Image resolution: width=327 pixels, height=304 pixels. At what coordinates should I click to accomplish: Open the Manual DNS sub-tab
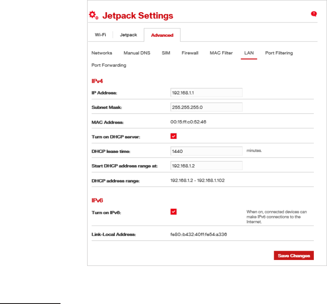(137, 53)
